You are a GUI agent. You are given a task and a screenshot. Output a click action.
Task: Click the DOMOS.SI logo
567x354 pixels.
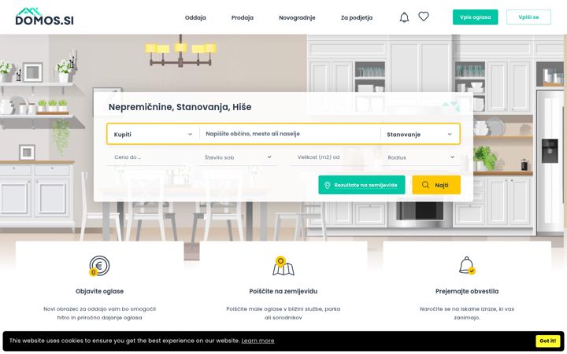[44, 17]
